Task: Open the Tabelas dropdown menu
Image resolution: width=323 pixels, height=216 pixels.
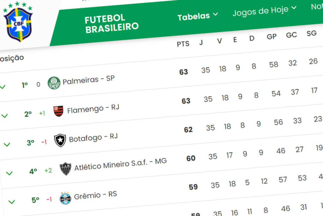Action: [x=197, y=16]
